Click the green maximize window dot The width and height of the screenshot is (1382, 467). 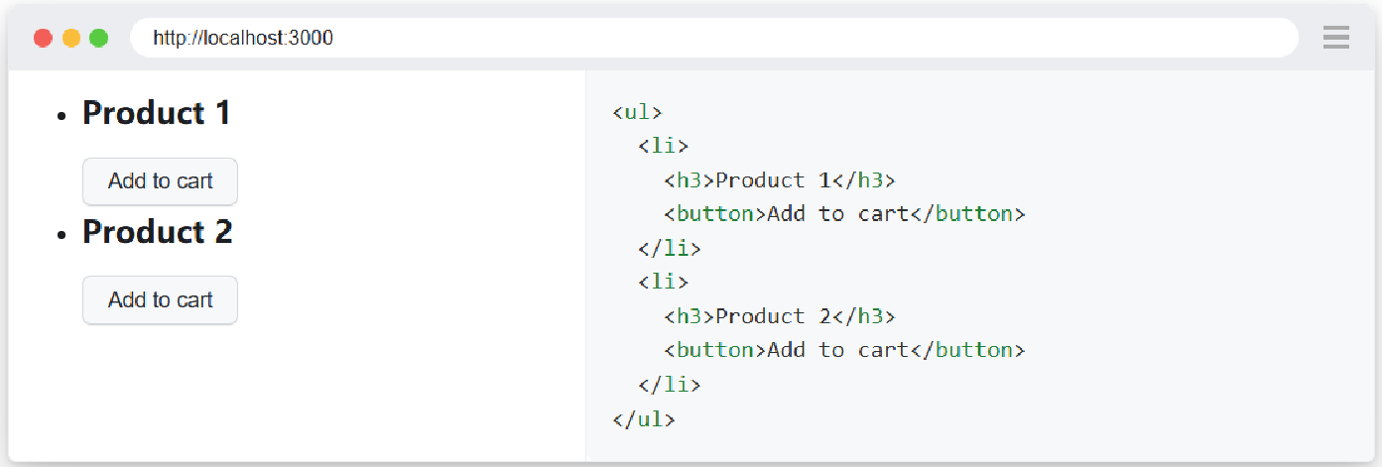tap(98, 38)
